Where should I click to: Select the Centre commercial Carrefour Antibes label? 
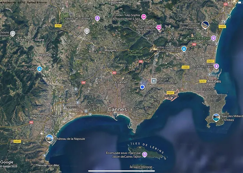[168, 49]
